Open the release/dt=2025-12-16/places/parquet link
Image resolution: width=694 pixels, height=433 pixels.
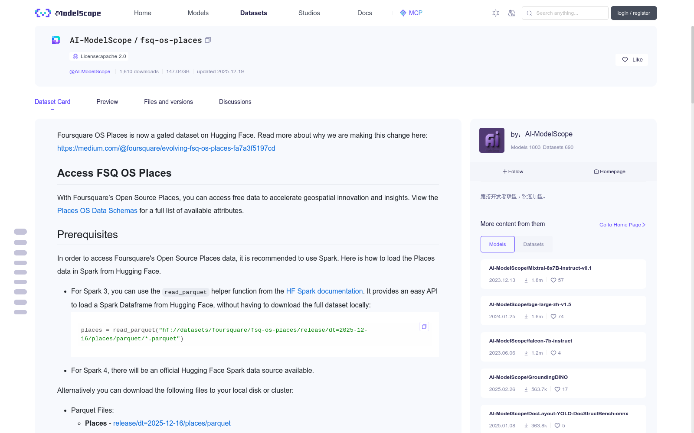coord(172,423)
